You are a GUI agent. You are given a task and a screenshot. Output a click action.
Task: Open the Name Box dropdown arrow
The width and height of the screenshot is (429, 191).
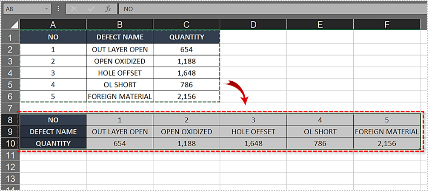pyautogui.click(x=45, y=9)
